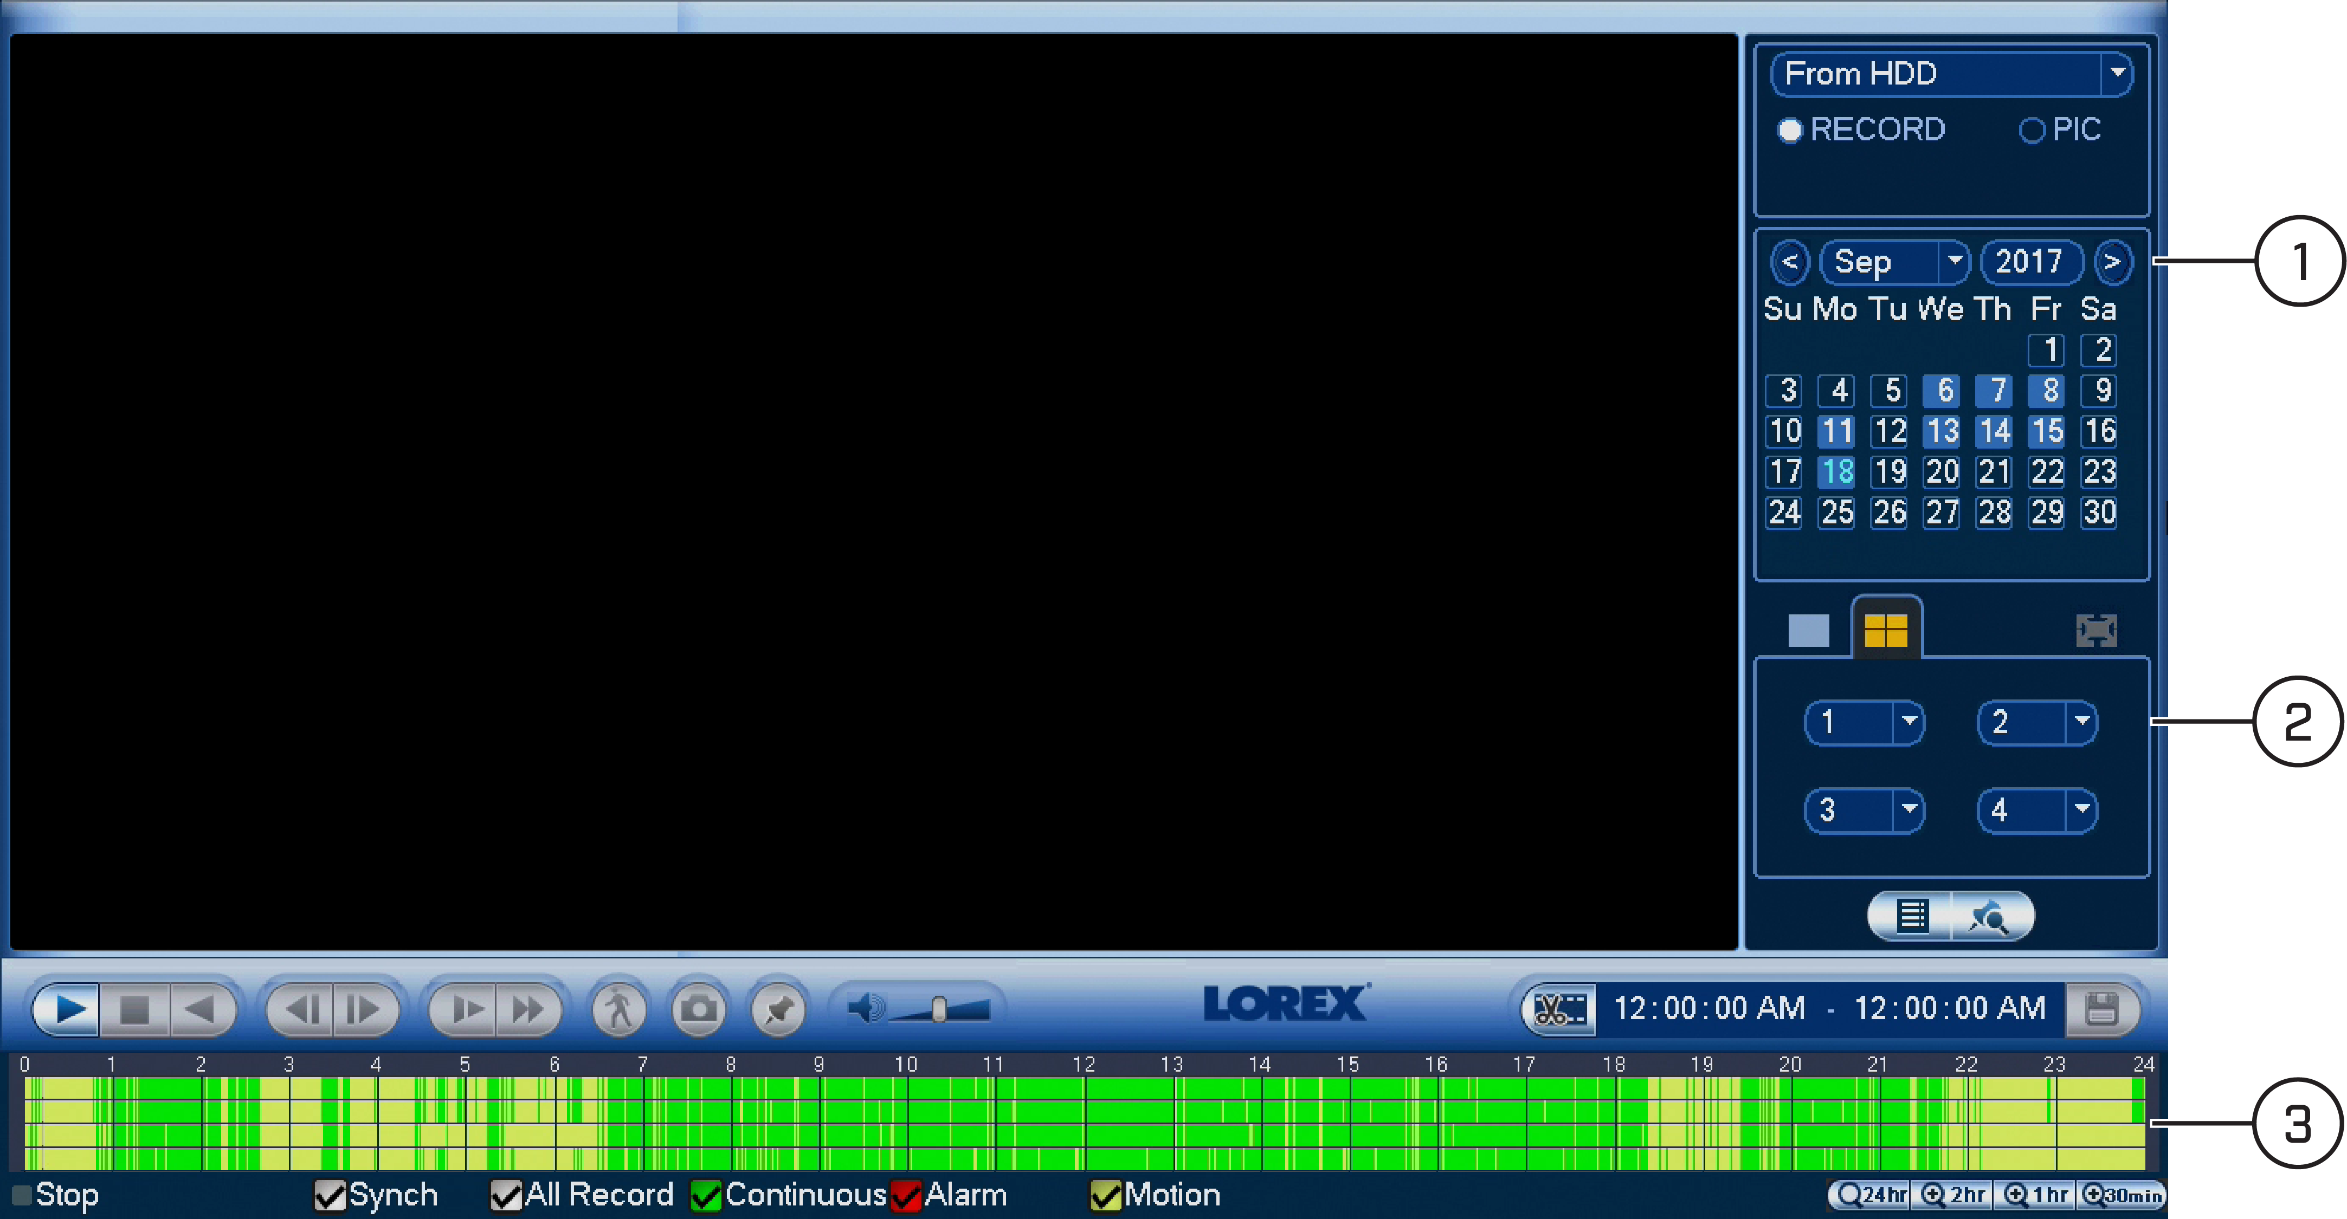Add a bookmark with the pushpin icon
Screen dimensions: 2347x1219
779,1009
